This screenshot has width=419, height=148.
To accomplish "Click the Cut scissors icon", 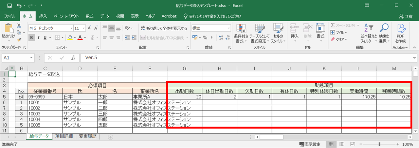I will click(19, 25).
